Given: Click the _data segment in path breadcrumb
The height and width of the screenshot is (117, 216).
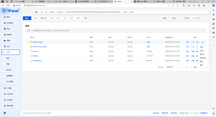Looking at the screenshot, I should point(125,12).
